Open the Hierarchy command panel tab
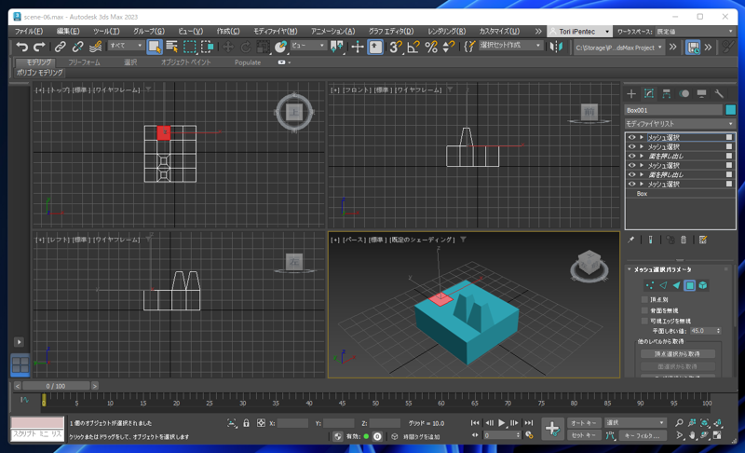 pos(667,93)
